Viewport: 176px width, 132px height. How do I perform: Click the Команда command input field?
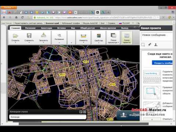(48, 117)
